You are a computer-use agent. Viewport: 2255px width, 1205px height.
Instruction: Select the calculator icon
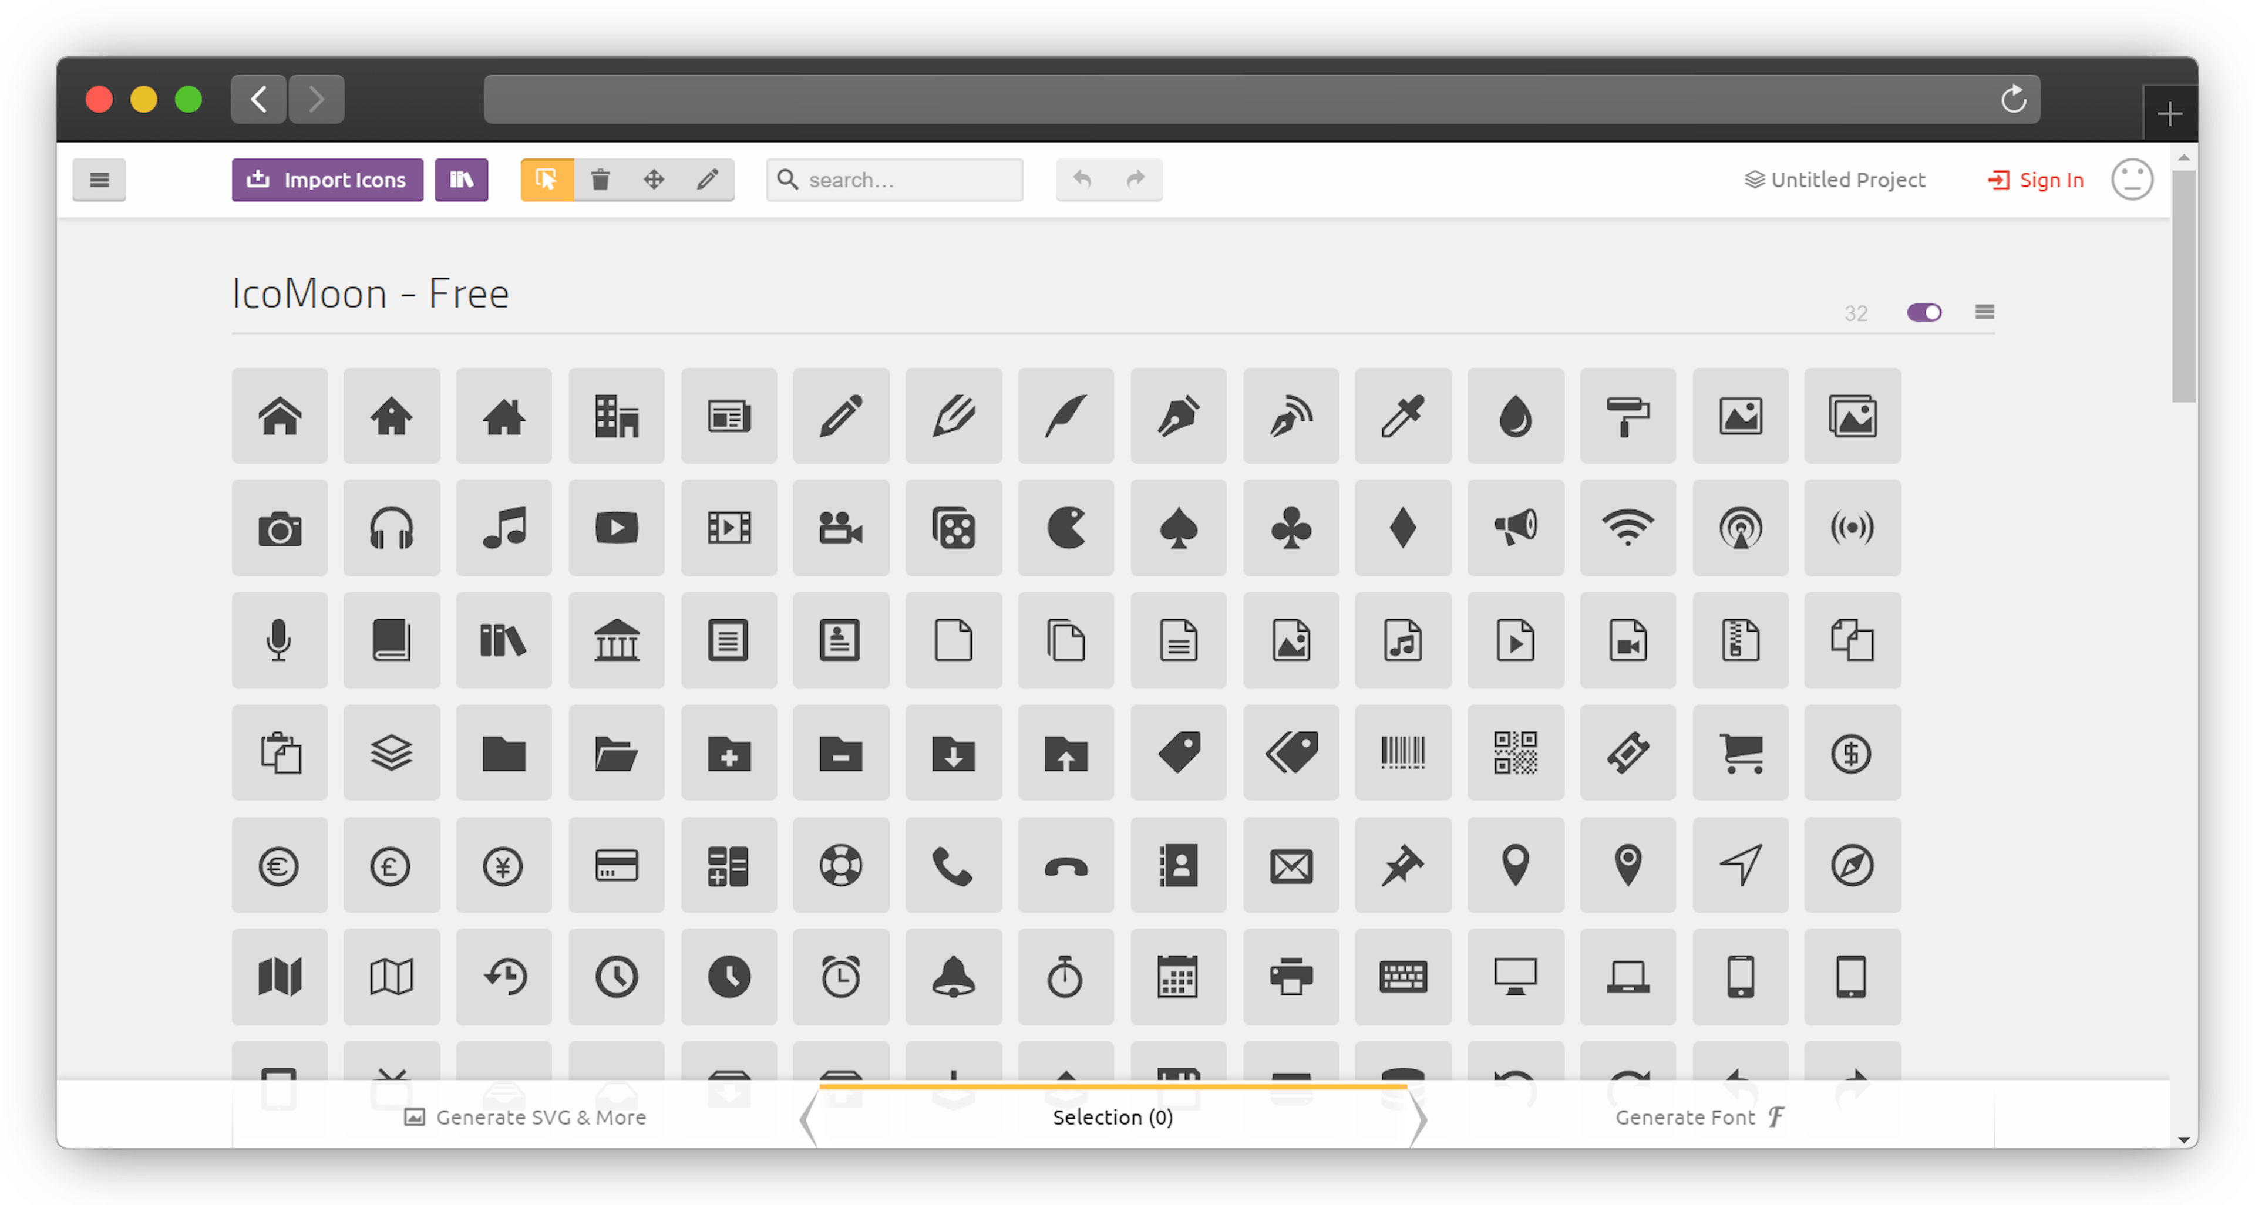click(728, 866)
